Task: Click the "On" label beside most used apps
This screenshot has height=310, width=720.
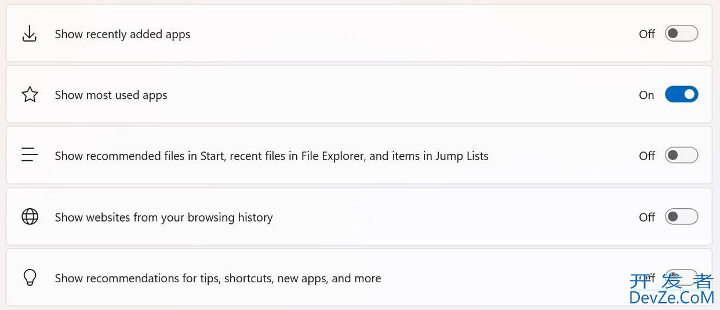Action: click(646, 95)
